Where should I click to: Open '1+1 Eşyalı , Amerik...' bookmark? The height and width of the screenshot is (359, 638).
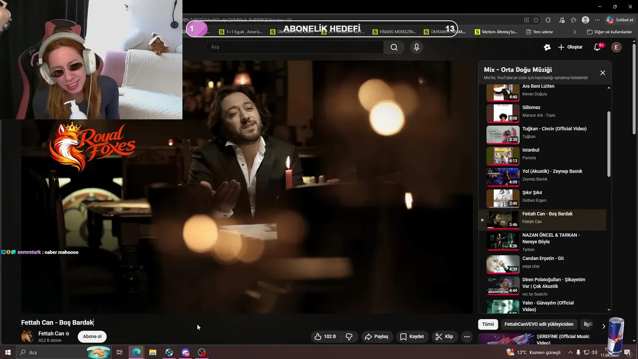pyautogui.click(x=241, y=32)
